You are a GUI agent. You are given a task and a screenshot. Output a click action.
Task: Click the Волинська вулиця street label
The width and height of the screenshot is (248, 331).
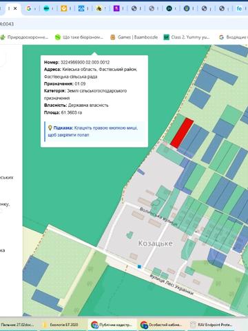click(x=158, y=217)
